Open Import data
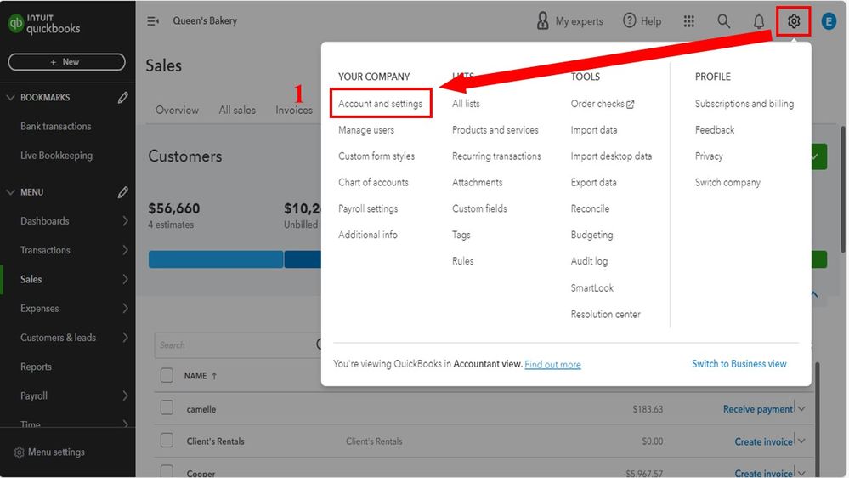This screenshot has width=849, height=478. (593, 130)
